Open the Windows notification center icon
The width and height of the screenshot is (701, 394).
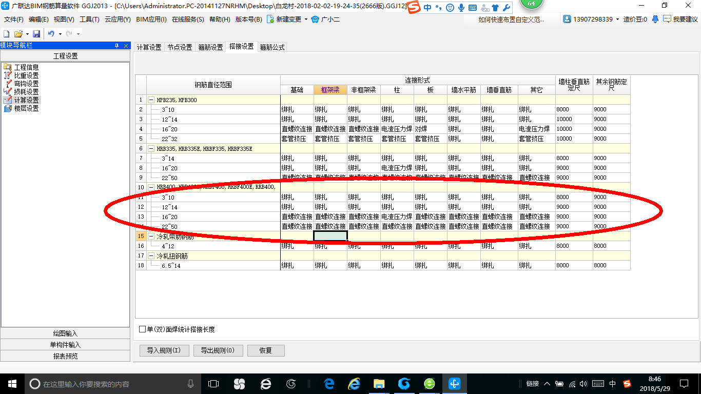(x=684, y=383)
